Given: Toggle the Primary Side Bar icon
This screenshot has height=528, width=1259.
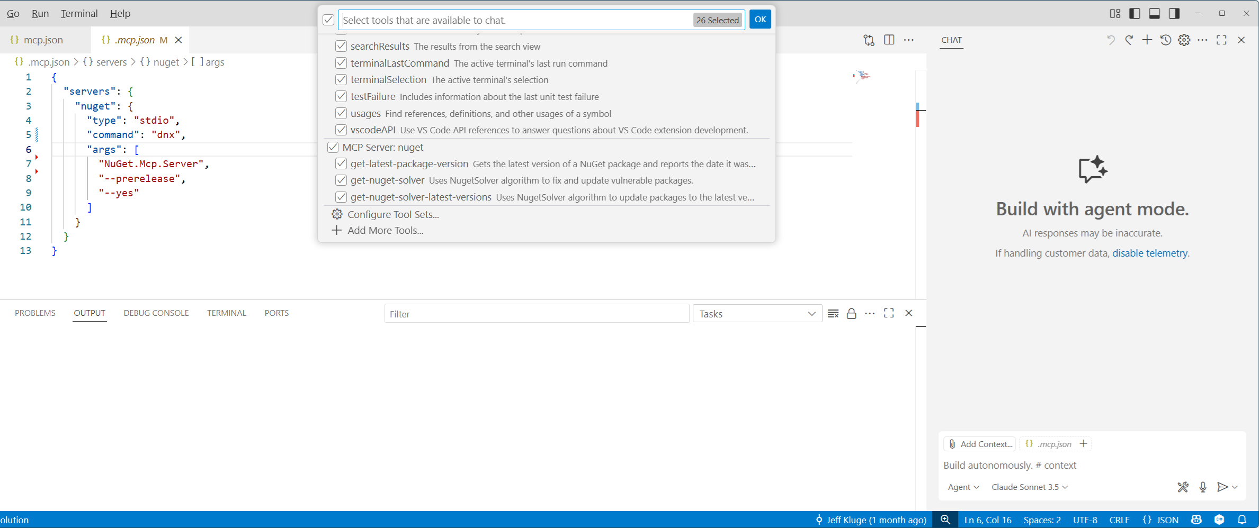Looking at the screenshot, I should (1135, 14).
